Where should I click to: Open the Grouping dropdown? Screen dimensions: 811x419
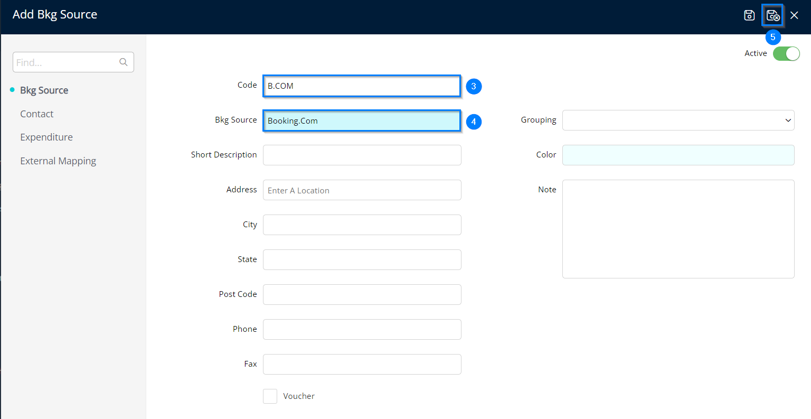point(678,120)
